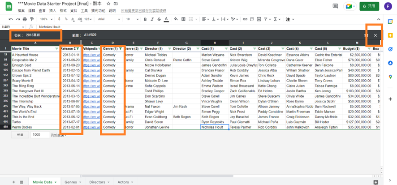This screenshot has height=185, width=397.
Task: Open font size 10 dropdown
Action: 132,19
